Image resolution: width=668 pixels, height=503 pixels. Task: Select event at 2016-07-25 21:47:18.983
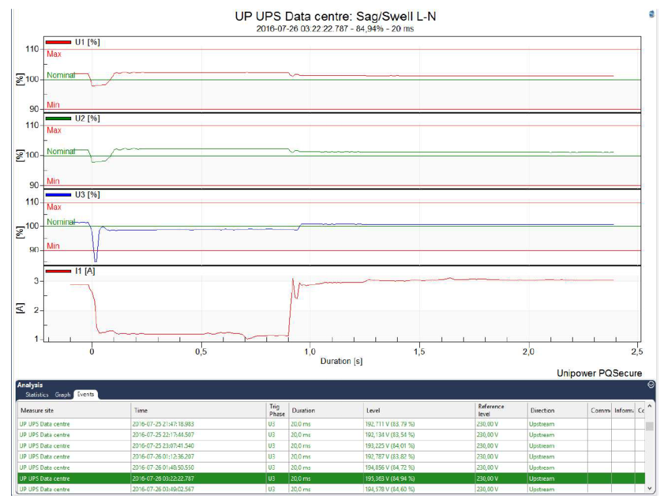330,424
